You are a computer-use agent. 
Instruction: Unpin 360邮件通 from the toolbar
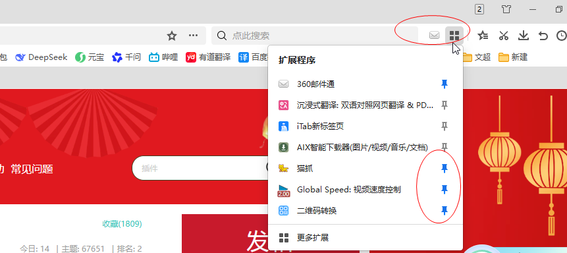click(x=445, y=84)
